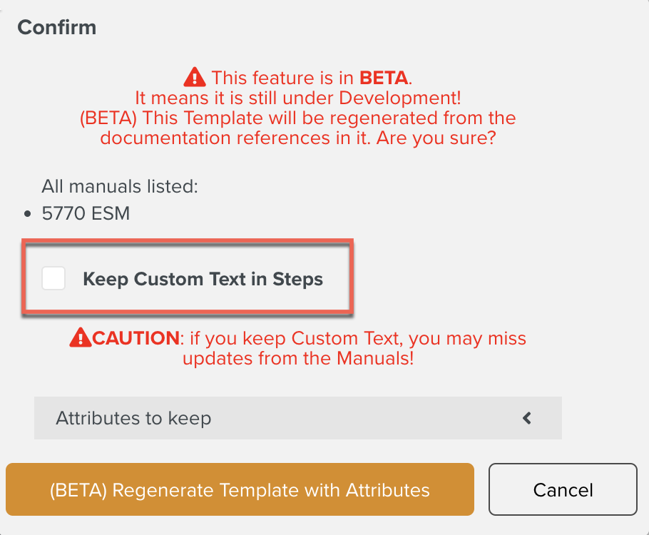Click the collapse arrow in the Attributes bar

coord(526,418)
